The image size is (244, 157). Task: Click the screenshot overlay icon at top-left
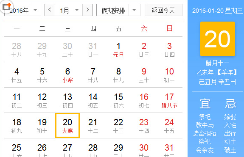pyautogui.click(x=6, y=7)
